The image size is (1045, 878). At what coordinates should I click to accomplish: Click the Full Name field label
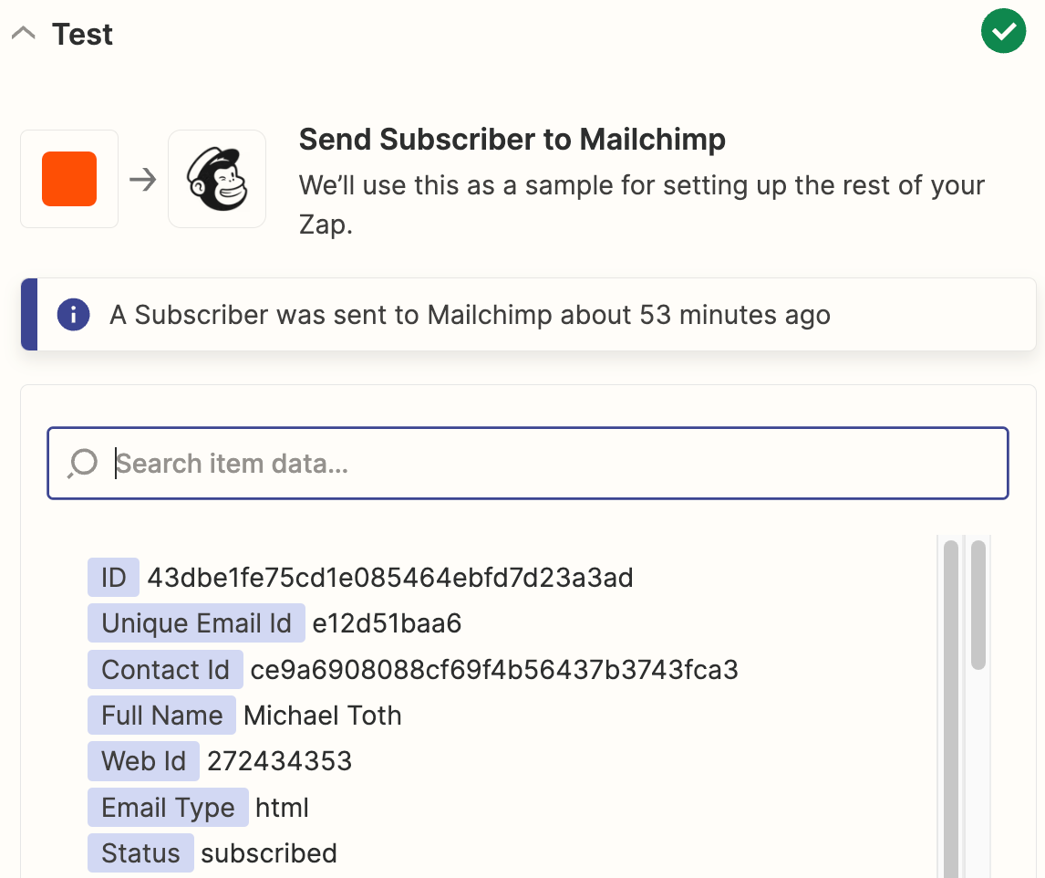click(161, 716)
